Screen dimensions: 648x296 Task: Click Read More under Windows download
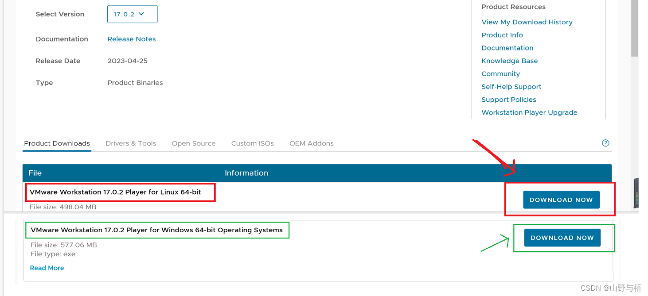point(47,268)
